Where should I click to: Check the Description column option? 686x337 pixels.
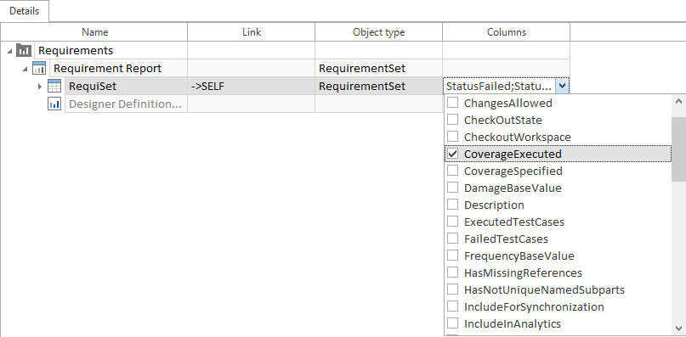(453, 205)
